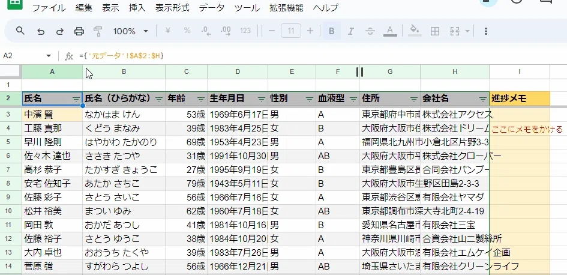Select column I header
The height and width of the screenshot is (275, 567).
point(519,71)
